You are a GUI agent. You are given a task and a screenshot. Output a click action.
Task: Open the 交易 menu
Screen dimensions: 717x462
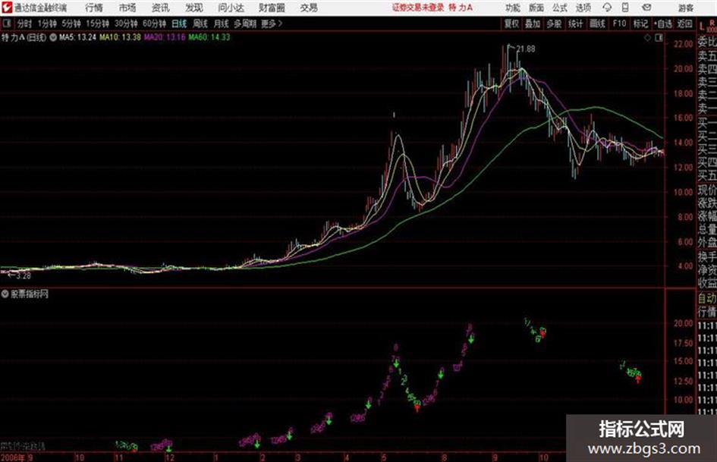(309, 8)
